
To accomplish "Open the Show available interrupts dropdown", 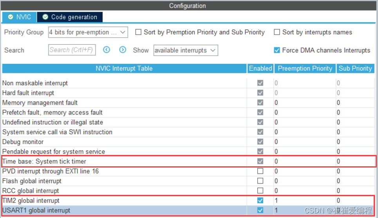I will pos(186,50).
